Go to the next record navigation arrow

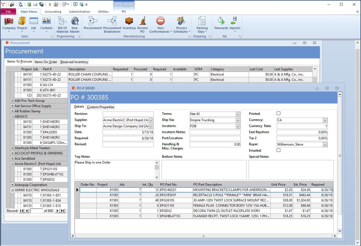click(x=58, y=211)
